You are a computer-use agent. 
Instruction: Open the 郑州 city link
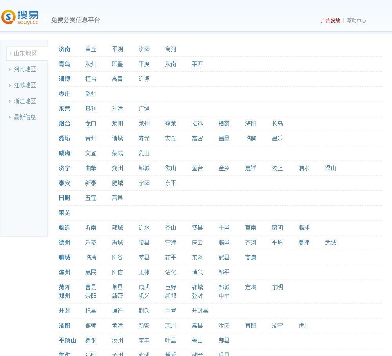(65, 296)
